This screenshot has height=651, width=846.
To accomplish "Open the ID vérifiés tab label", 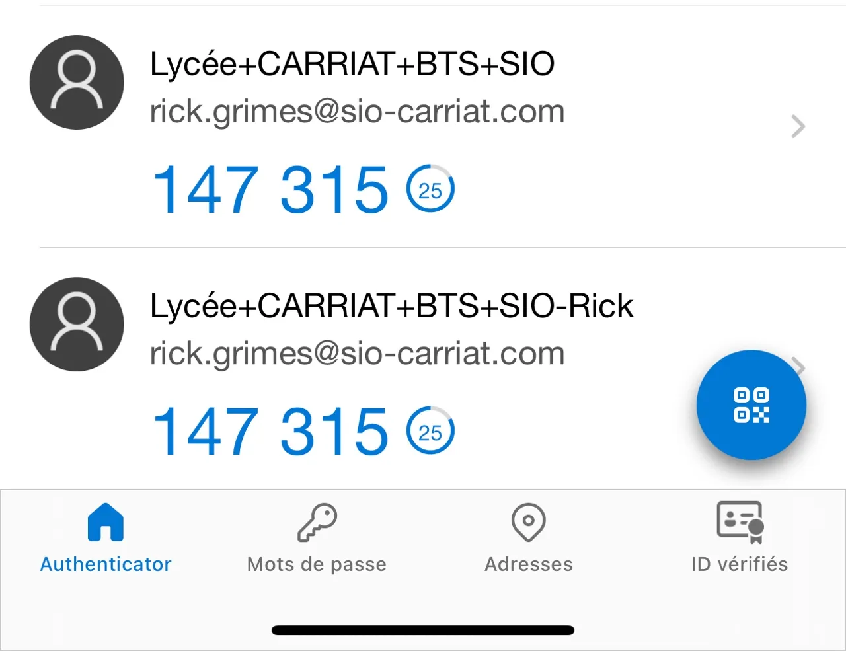I will 740,564.
